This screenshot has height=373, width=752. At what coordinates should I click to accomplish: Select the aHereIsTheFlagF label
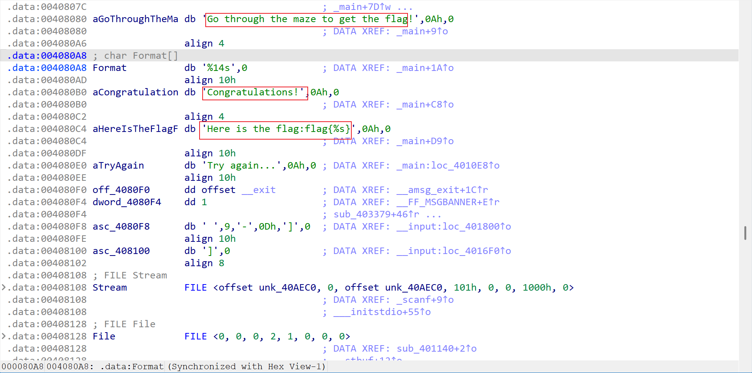[135, 129]
